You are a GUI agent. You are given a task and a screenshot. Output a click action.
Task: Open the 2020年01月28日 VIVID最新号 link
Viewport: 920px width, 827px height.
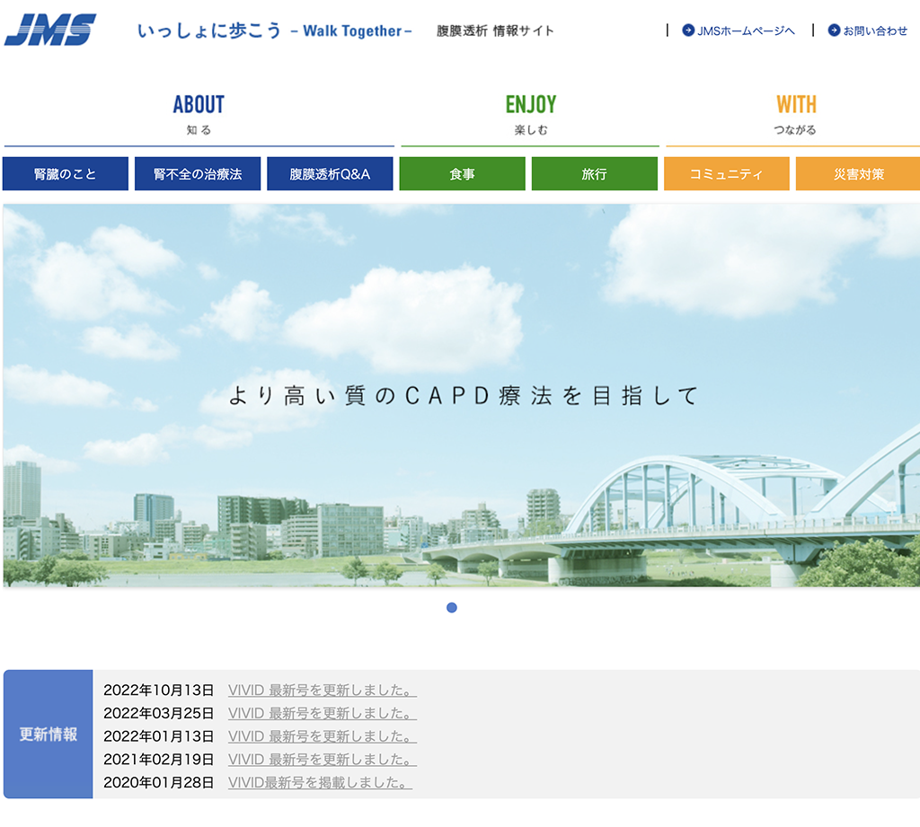coord(320,782)
